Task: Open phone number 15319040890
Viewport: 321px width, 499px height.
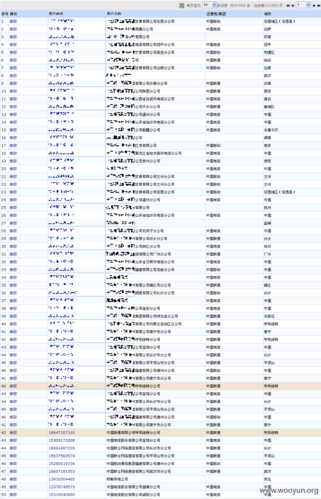Action: pyautogui.click(x=62, y=495)
